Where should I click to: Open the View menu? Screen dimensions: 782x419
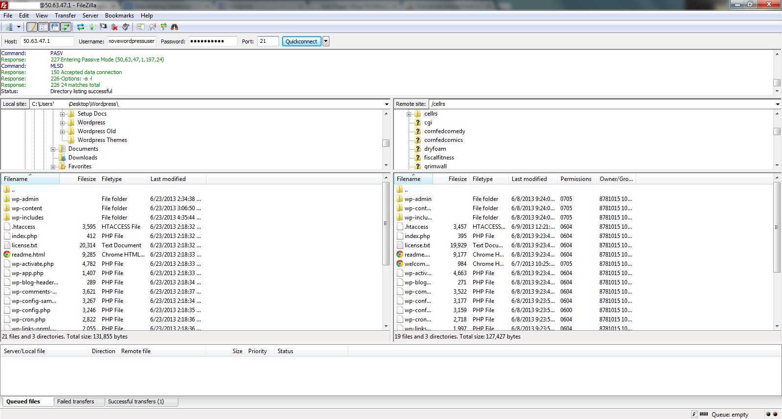point(42,16)
